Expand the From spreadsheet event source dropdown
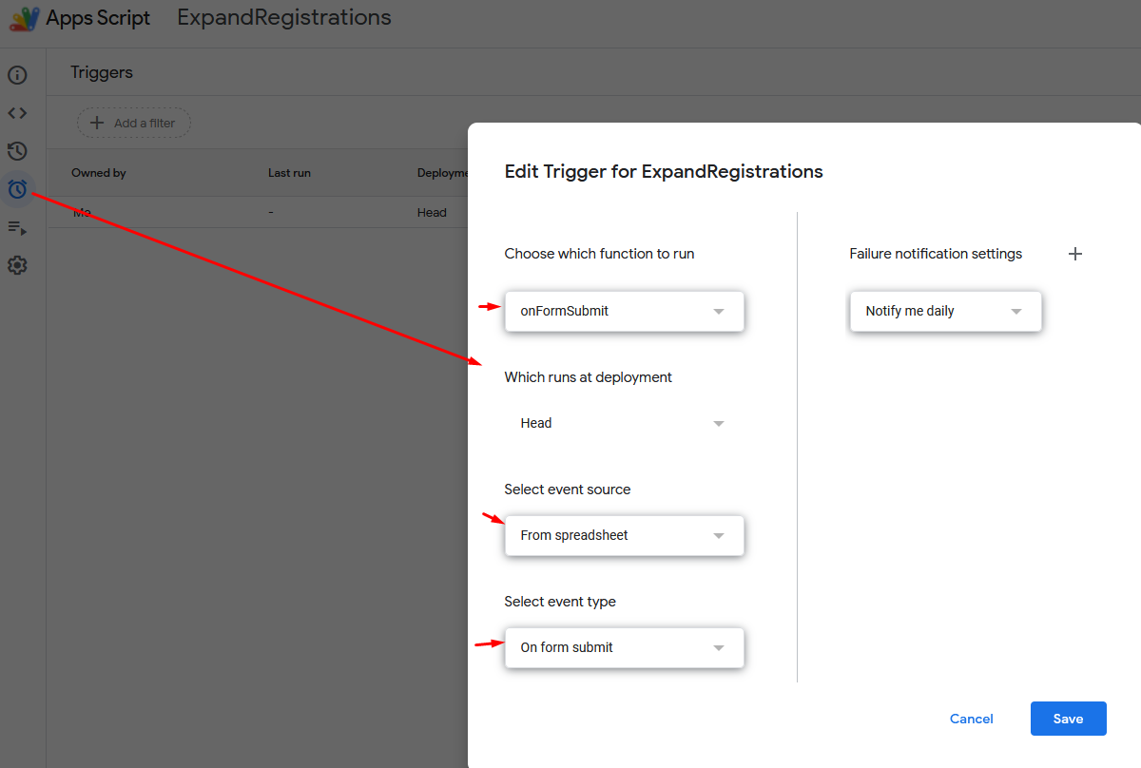The image size is (1141, 768). 624,535
